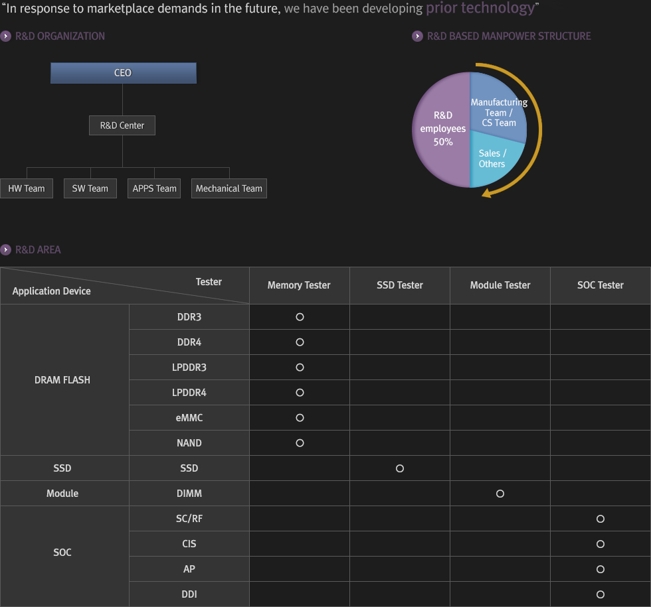Click the SC/RF device cell
The width and height of the screenshot is (651, 607).
tap(189, 519)
